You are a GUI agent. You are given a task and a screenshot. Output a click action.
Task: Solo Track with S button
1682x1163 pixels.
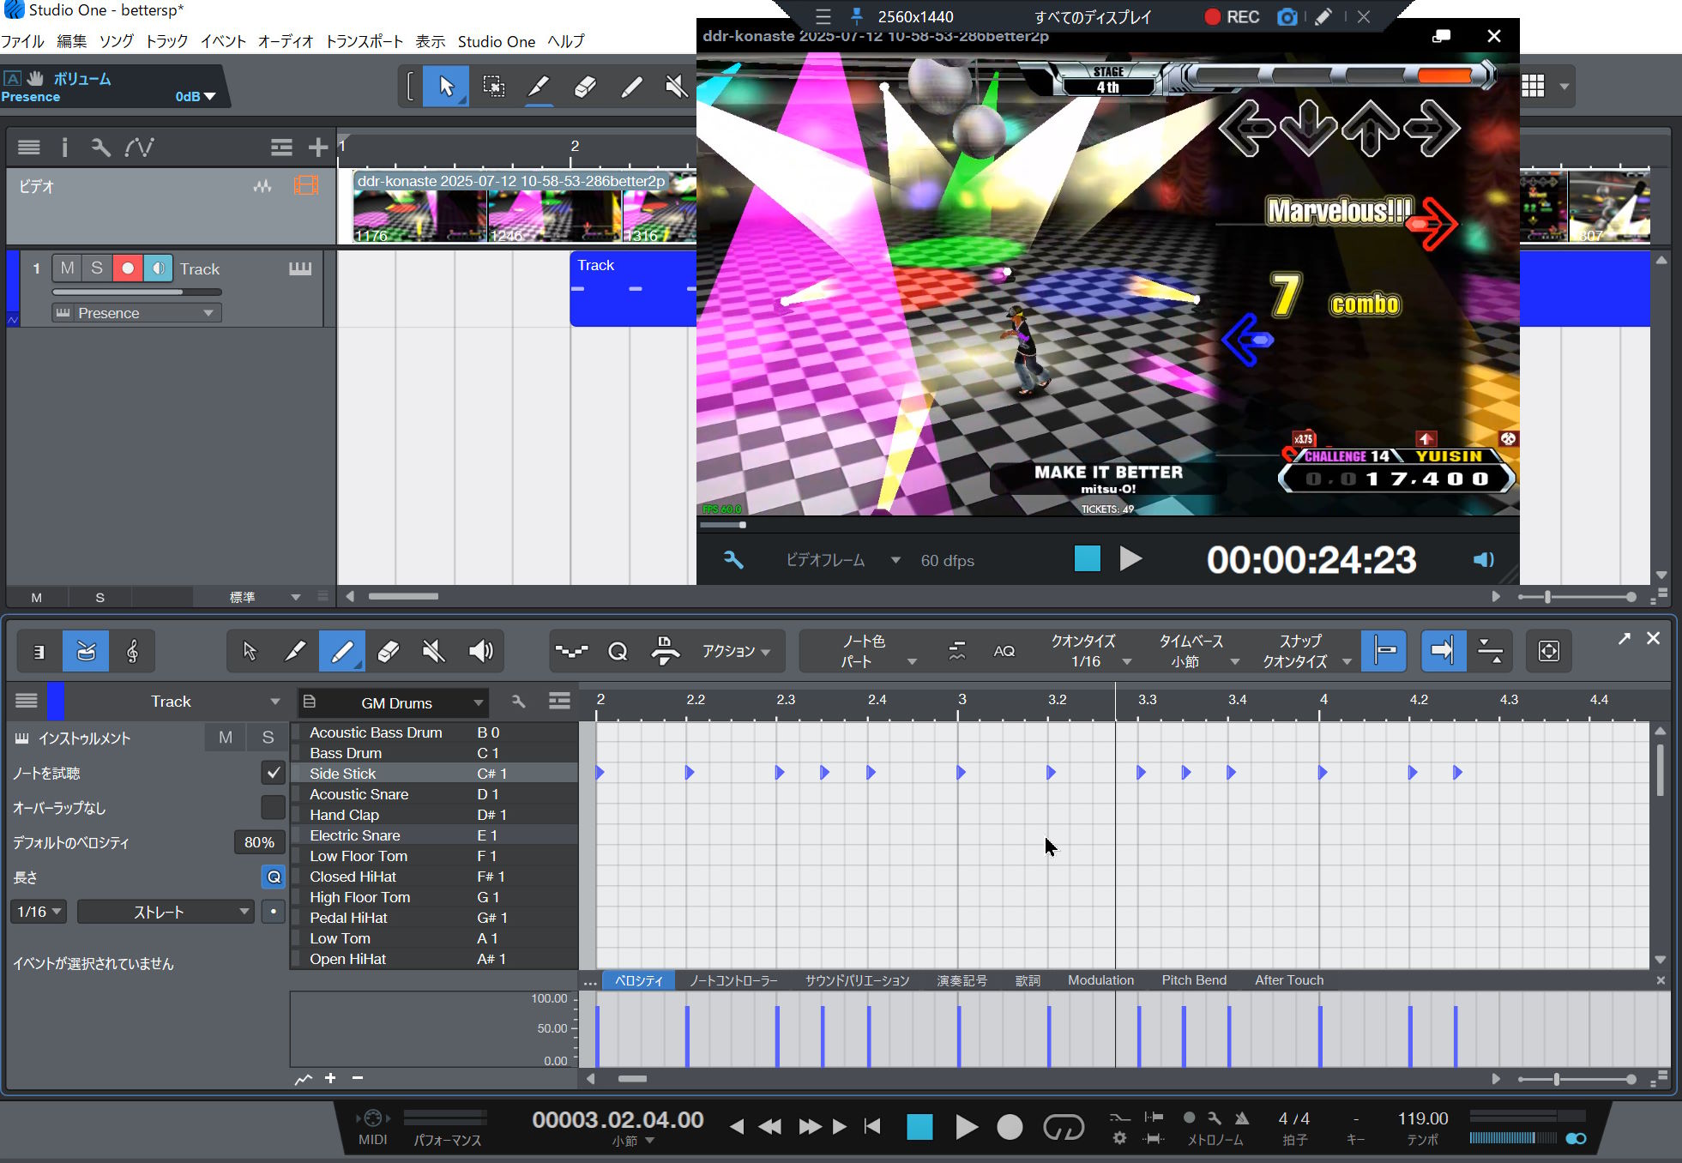click(x=97, y=268)
